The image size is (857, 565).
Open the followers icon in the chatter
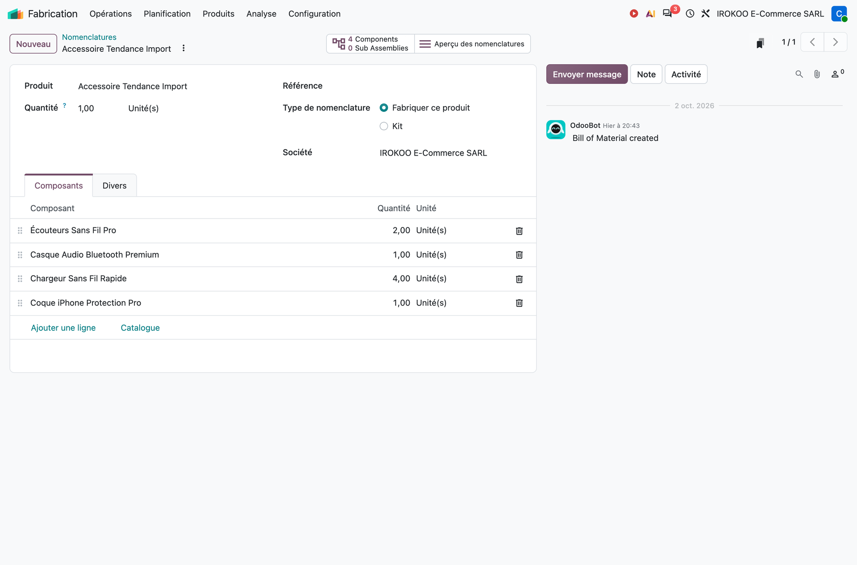point(837,74)
